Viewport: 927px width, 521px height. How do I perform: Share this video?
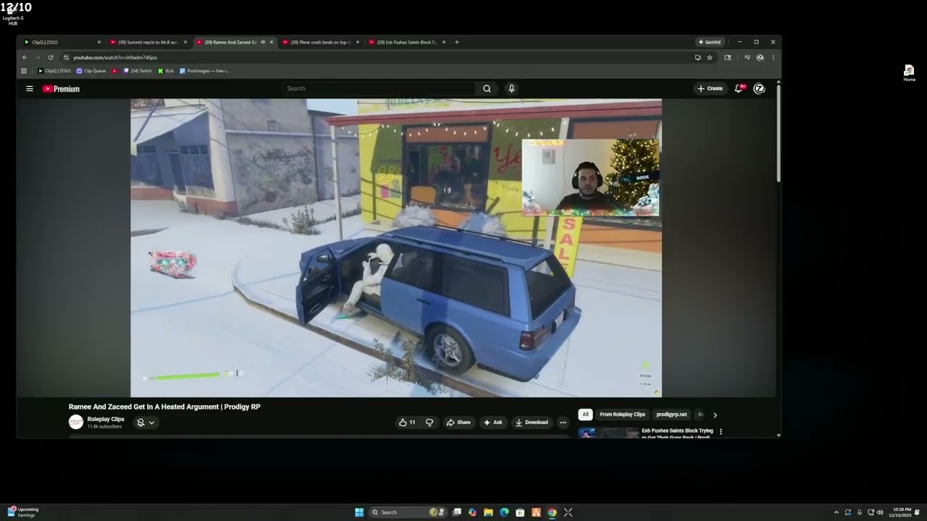point(458,423)
